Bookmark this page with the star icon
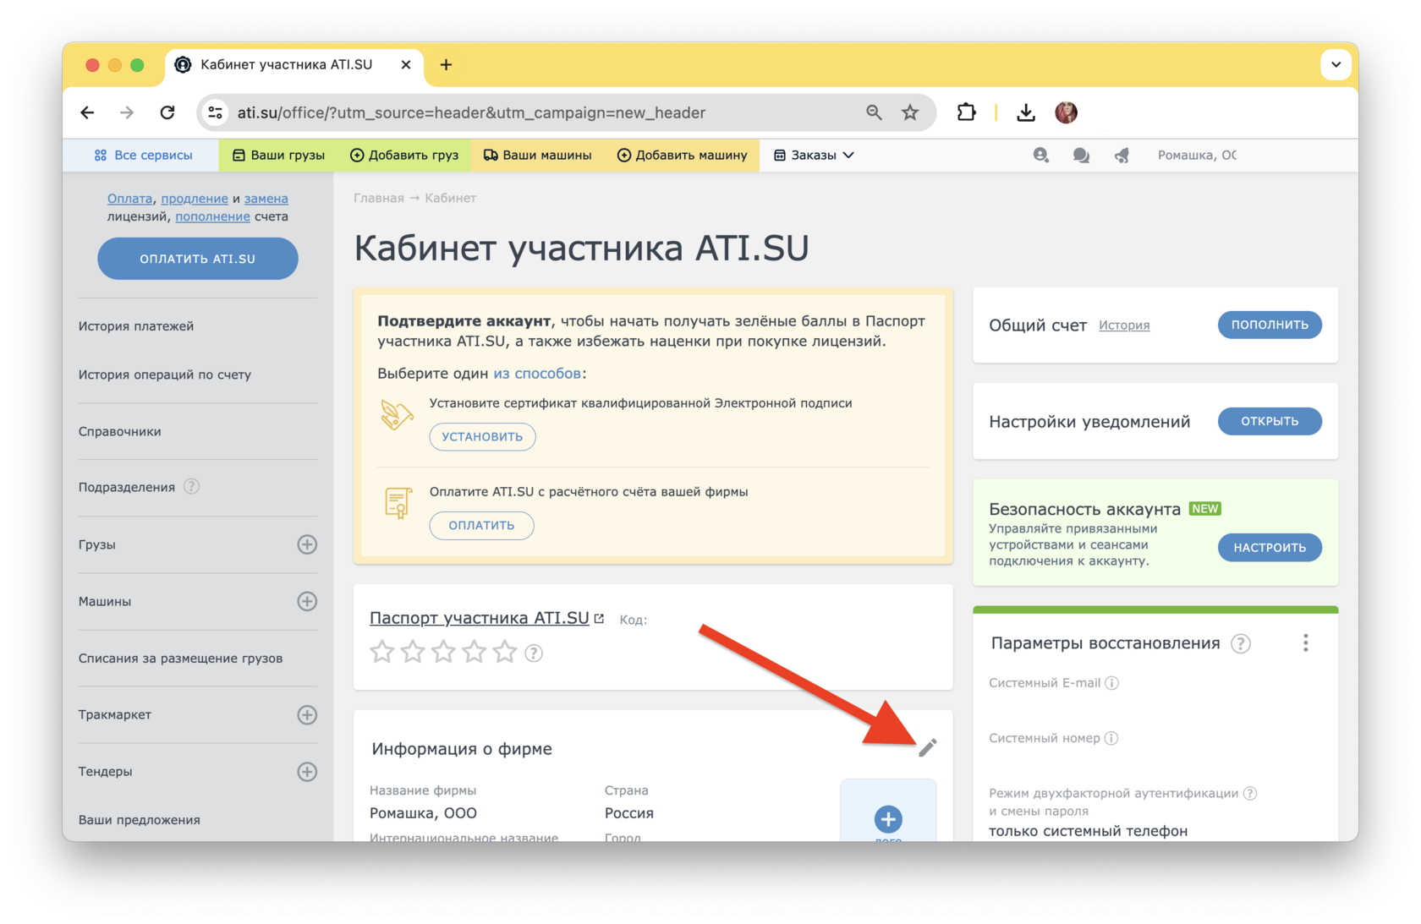 [910, 112]
